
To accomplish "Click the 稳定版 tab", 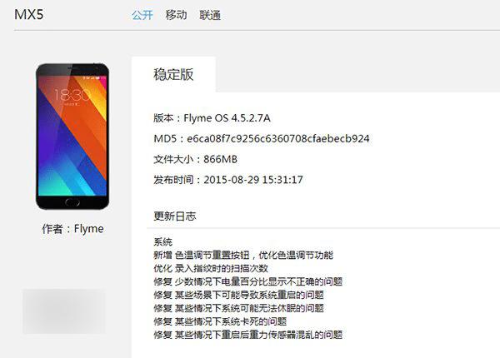I will (173, 74).
